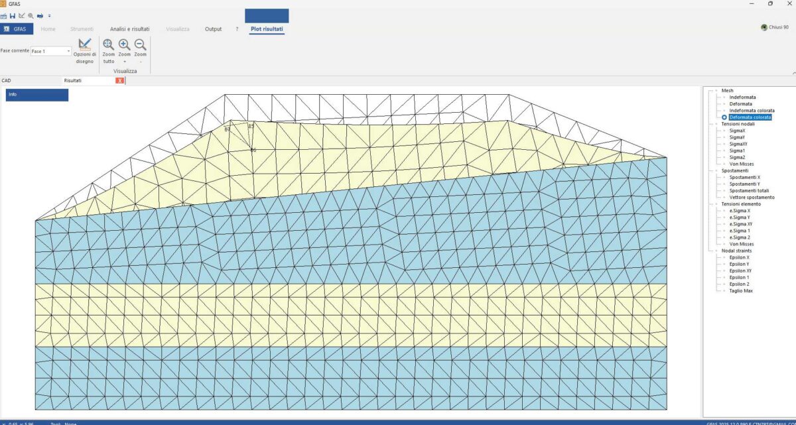Click the magnifier icon in quick access toolbar
Screen dimensions: 796x425
[31, 15]
